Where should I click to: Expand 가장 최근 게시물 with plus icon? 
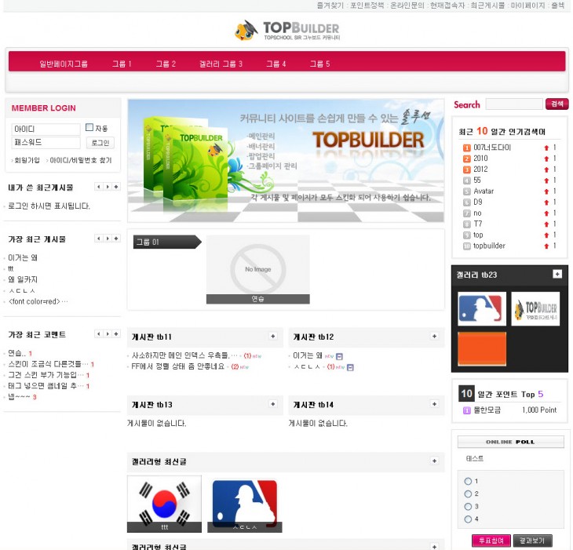[116, 238]
